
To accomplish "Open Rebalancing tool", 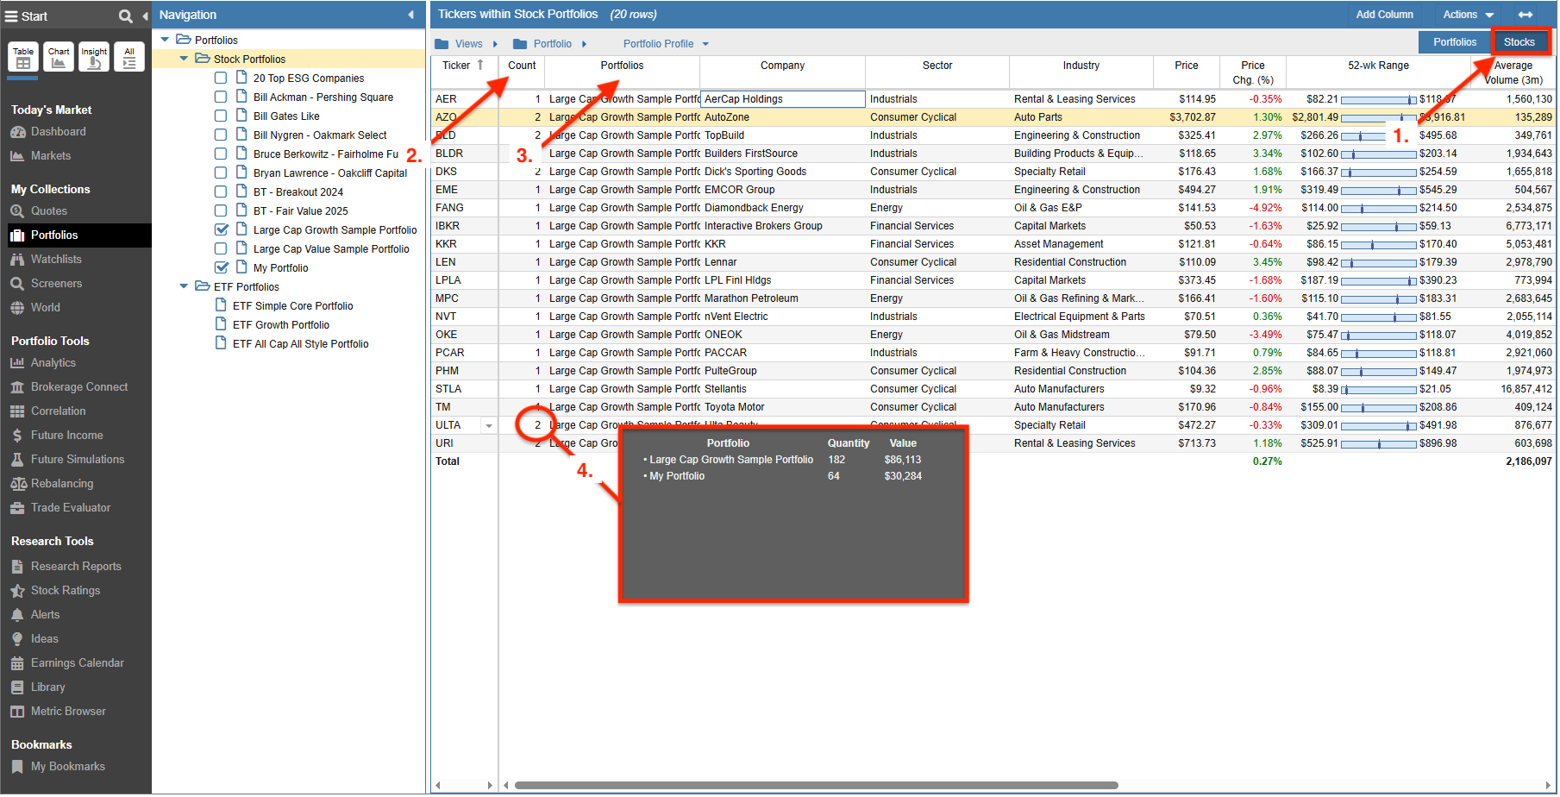I will pos(62,484).
